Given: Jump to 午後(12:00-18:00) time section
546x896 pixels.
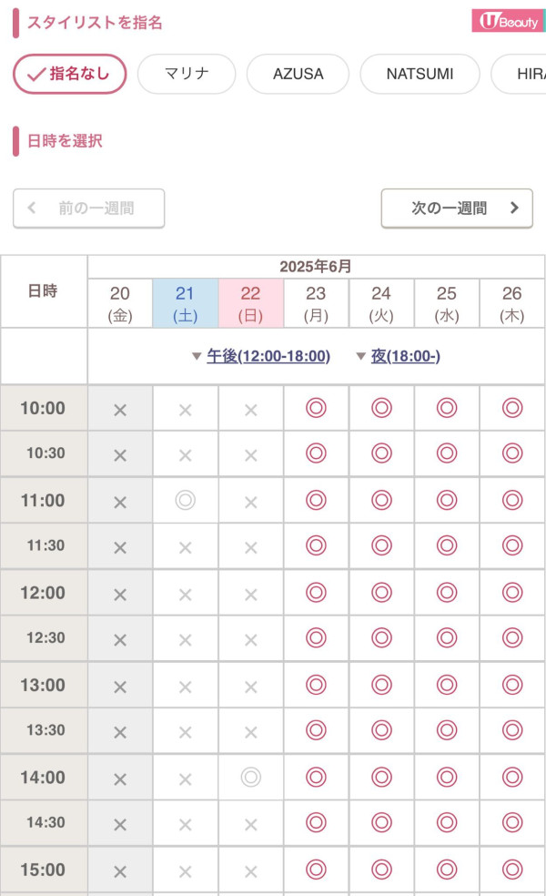Looking at the screenshot, I should pos(268,356).
